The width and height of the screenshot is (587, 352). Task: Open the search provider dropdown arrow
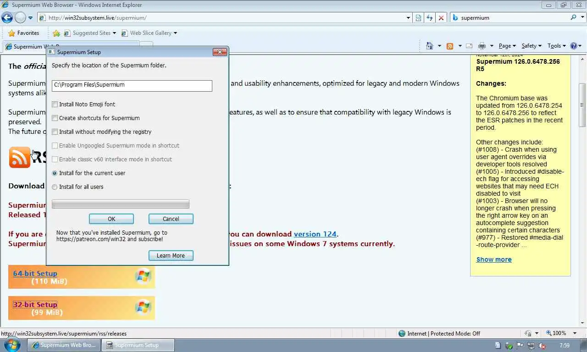tap(581, 17)
